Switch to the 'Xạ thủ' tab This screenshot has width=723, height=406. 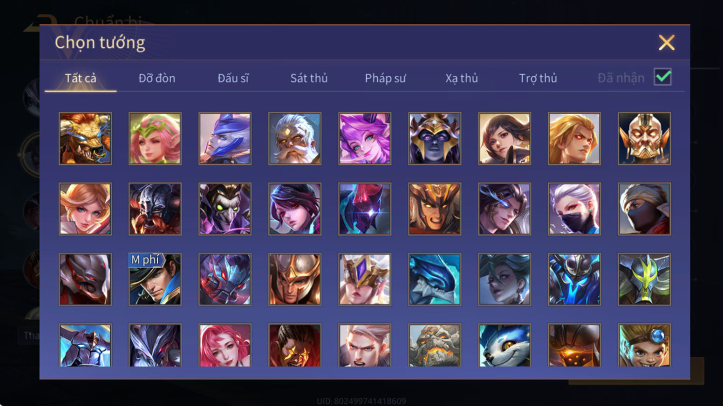tap(462, 78)
